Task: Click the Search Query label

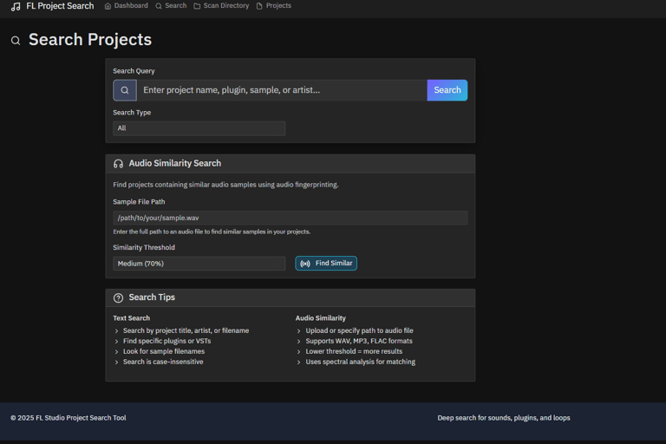Action: [134, 71]
